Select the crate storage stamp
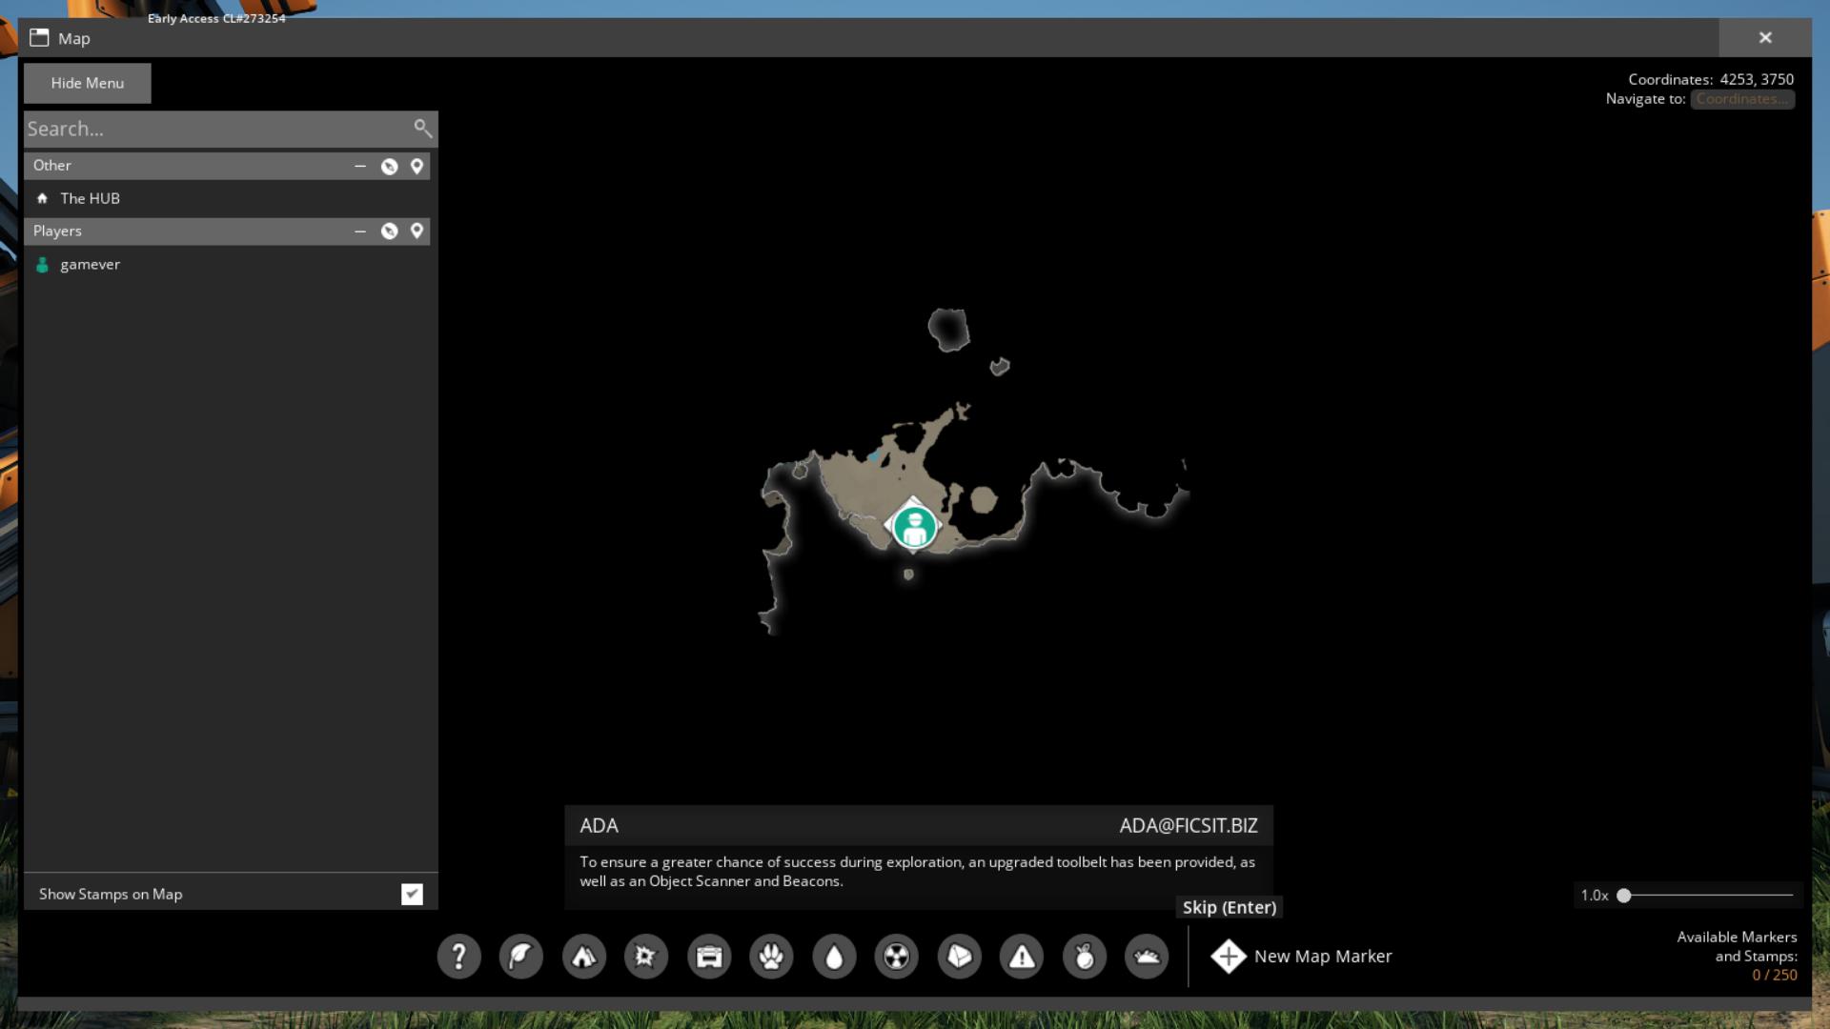This screenshot has height=1029, width=1830. coord(709,956)
